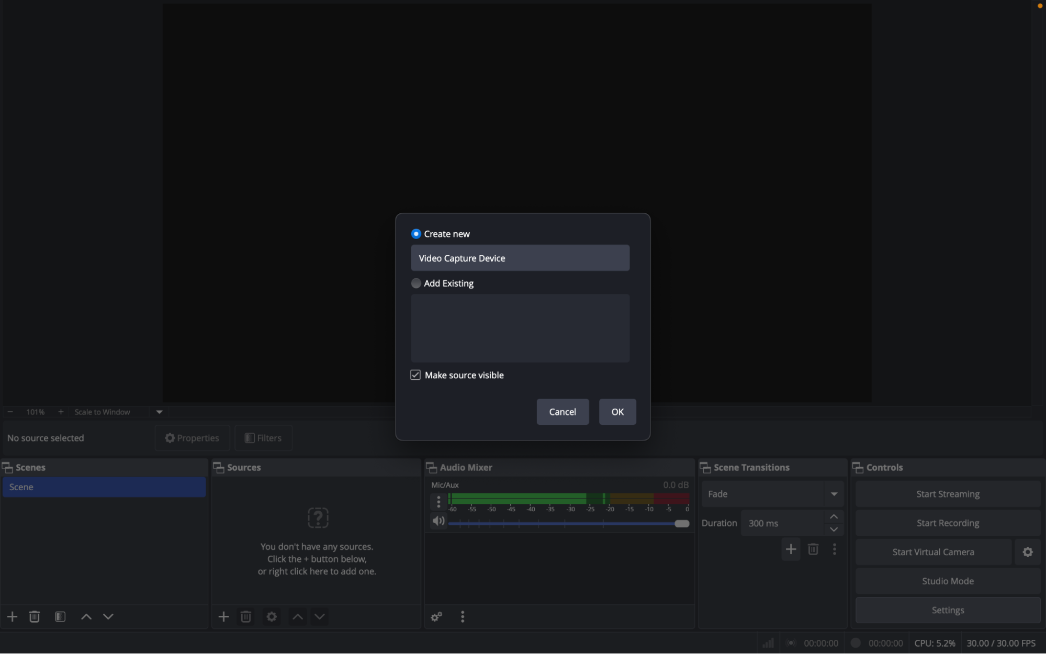
Task: Click OK in the dialog
Action: pos(617,412)
